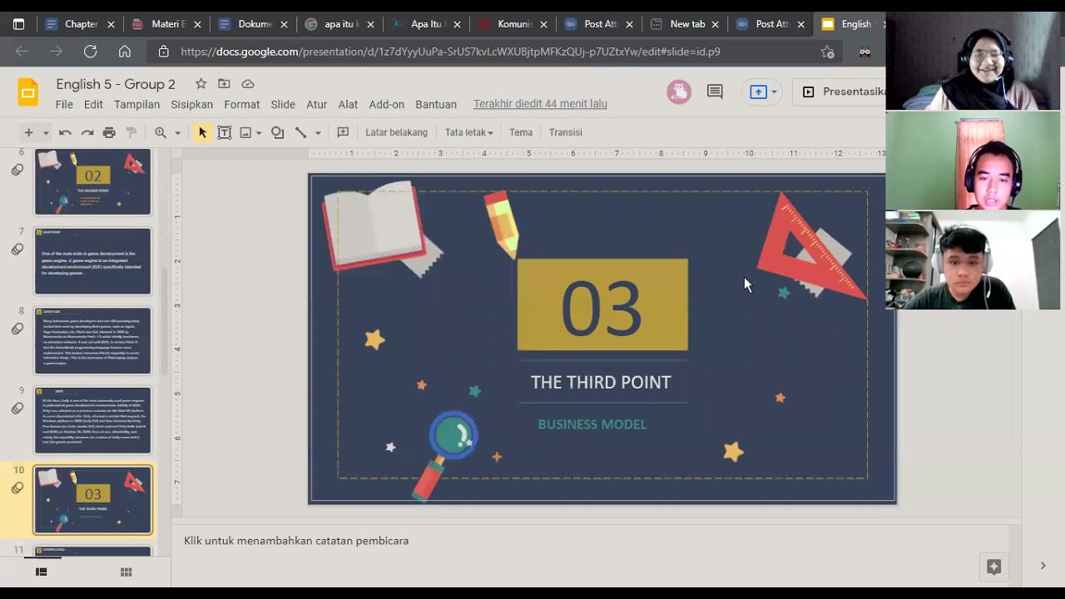This screenshot has height=599, width=1065.
Task: Switch to the New tab browser tab
Action: click(x=685, y=24)
